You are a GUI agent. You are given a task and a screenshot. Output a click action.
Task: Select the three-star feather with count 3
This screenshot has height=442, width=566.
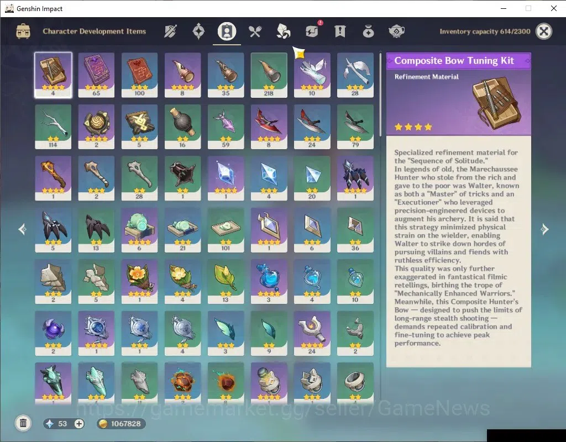[226, 333]
